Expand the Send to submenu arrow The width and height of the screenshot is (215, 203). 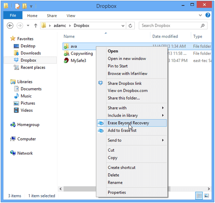163,140
